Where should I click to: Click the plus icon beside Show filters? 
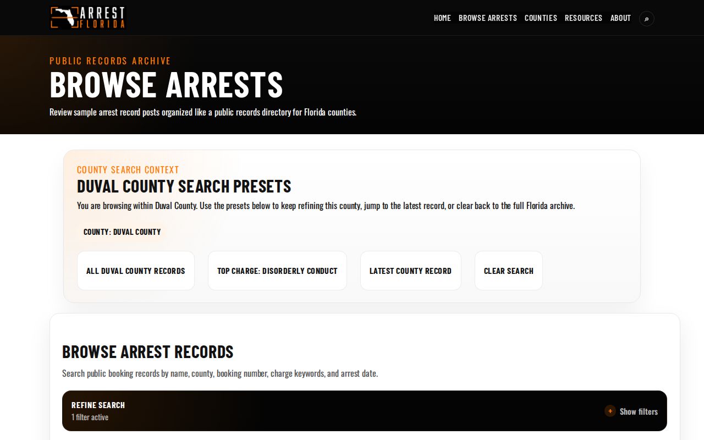610,411
